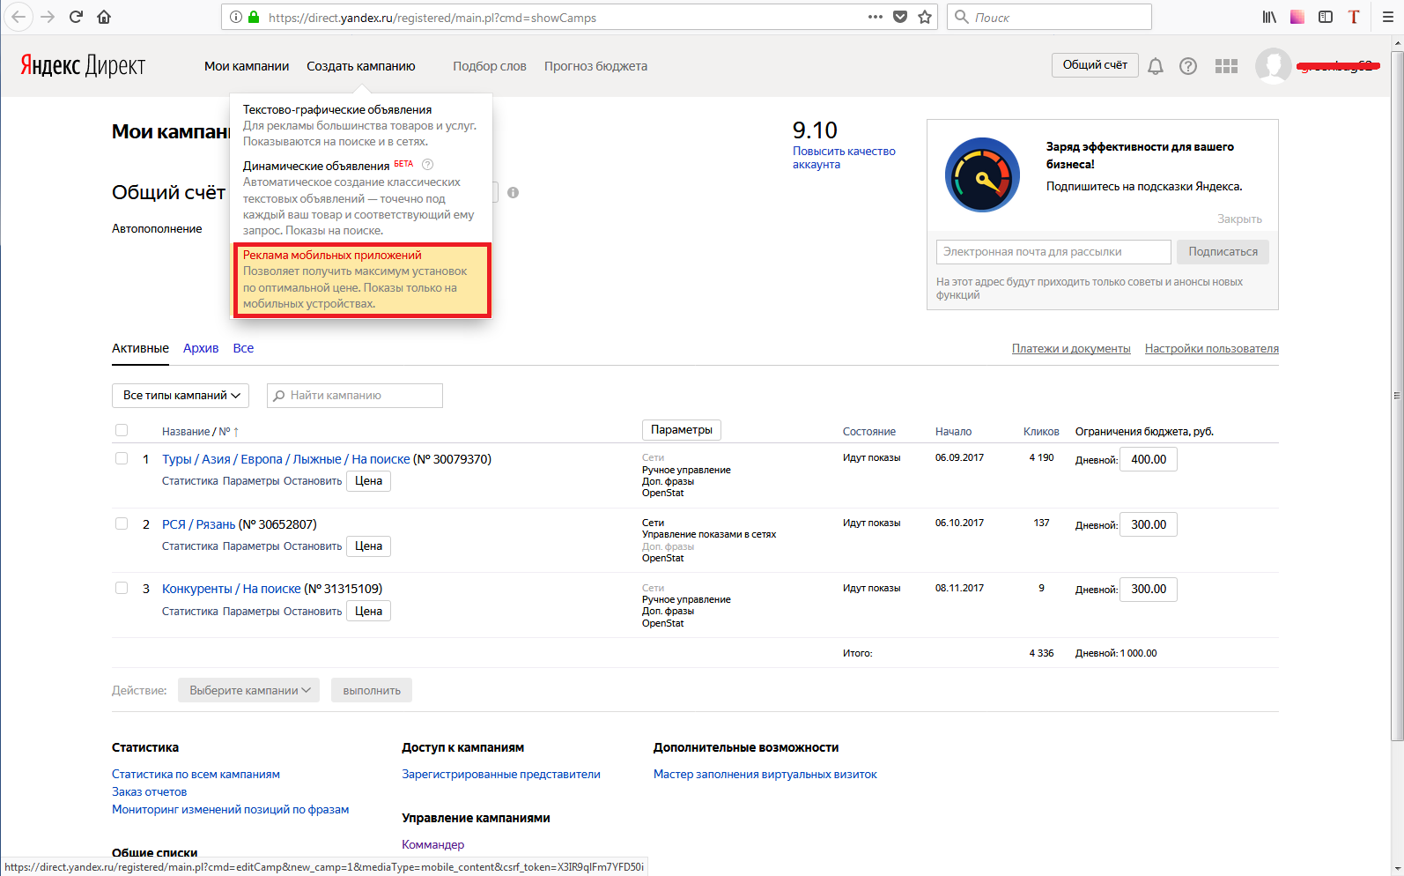Click the Параметры table header button
Image resolution: width=1404 pixels, height=876 pixels.
tap(682, 430)
